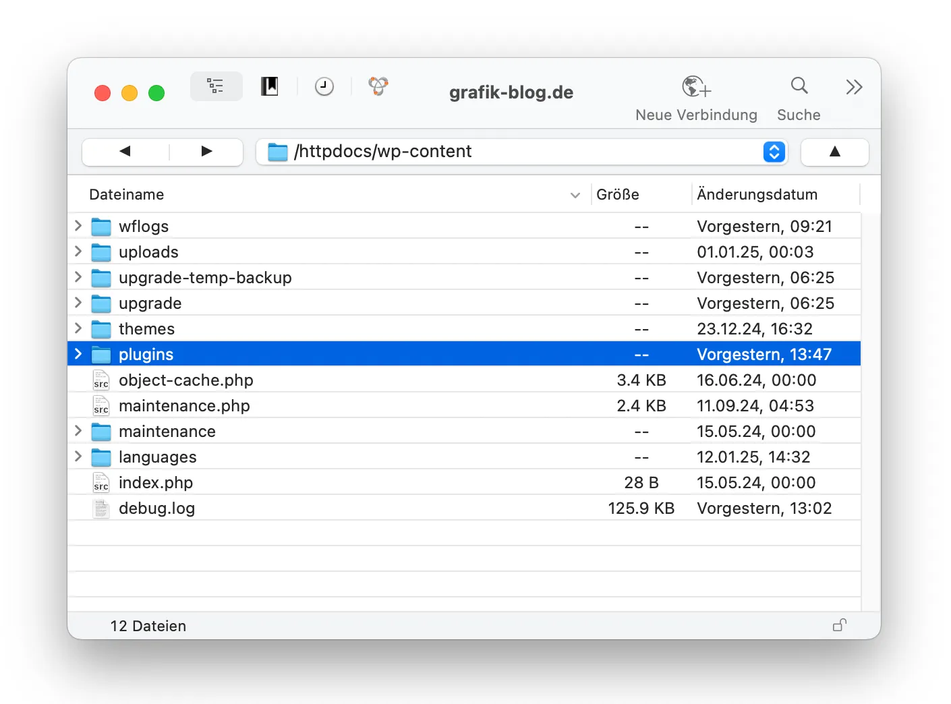Click the date Vorgestern, 13:02
Screen dimensions: 951x704
764,508
